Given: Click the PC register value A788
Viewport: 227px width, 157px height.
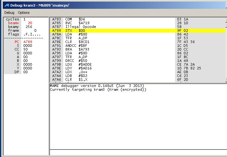Looking at the screenshot, I should pos(28,42).
